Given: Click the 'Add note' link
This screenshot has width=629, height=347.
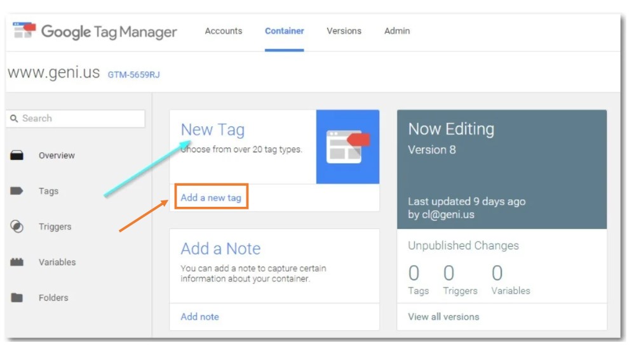Looking at the screenshot, I should pyautogui.click(x=200, y=317).
